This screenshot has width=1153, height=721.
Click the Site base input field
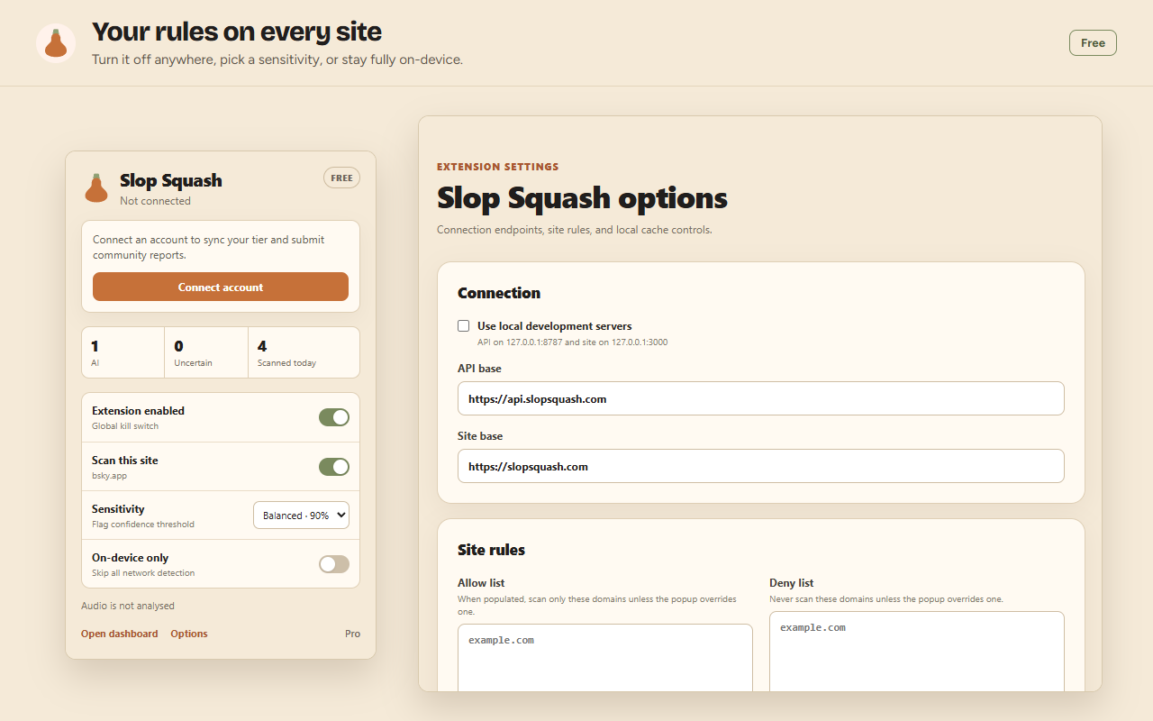point(761,466)
